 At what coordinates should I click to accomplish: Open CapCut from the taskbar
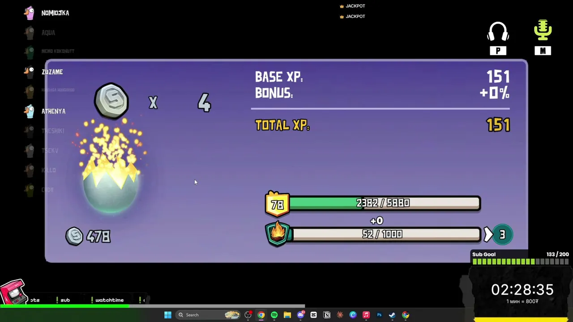tap(313, 315)
